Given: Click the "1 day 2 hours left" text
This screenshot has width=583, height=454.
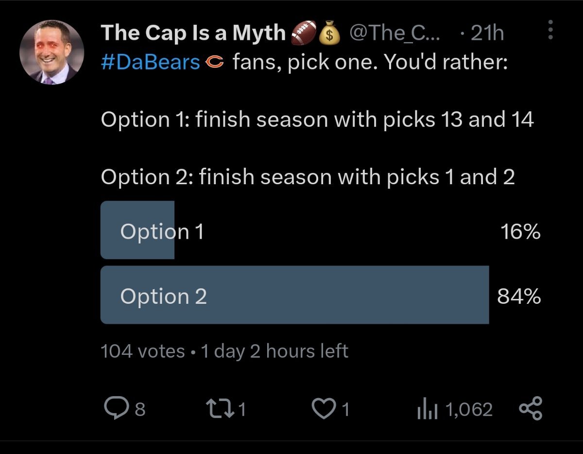Looking at the screenshot, I should 274,351.
